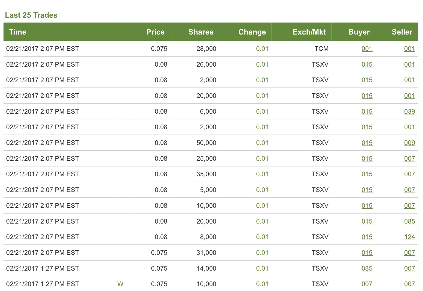Viewport: 423px width, 291px height.
Task: Open seller 009 link on the 50,000 share trade
Action: tap(409, 143)
